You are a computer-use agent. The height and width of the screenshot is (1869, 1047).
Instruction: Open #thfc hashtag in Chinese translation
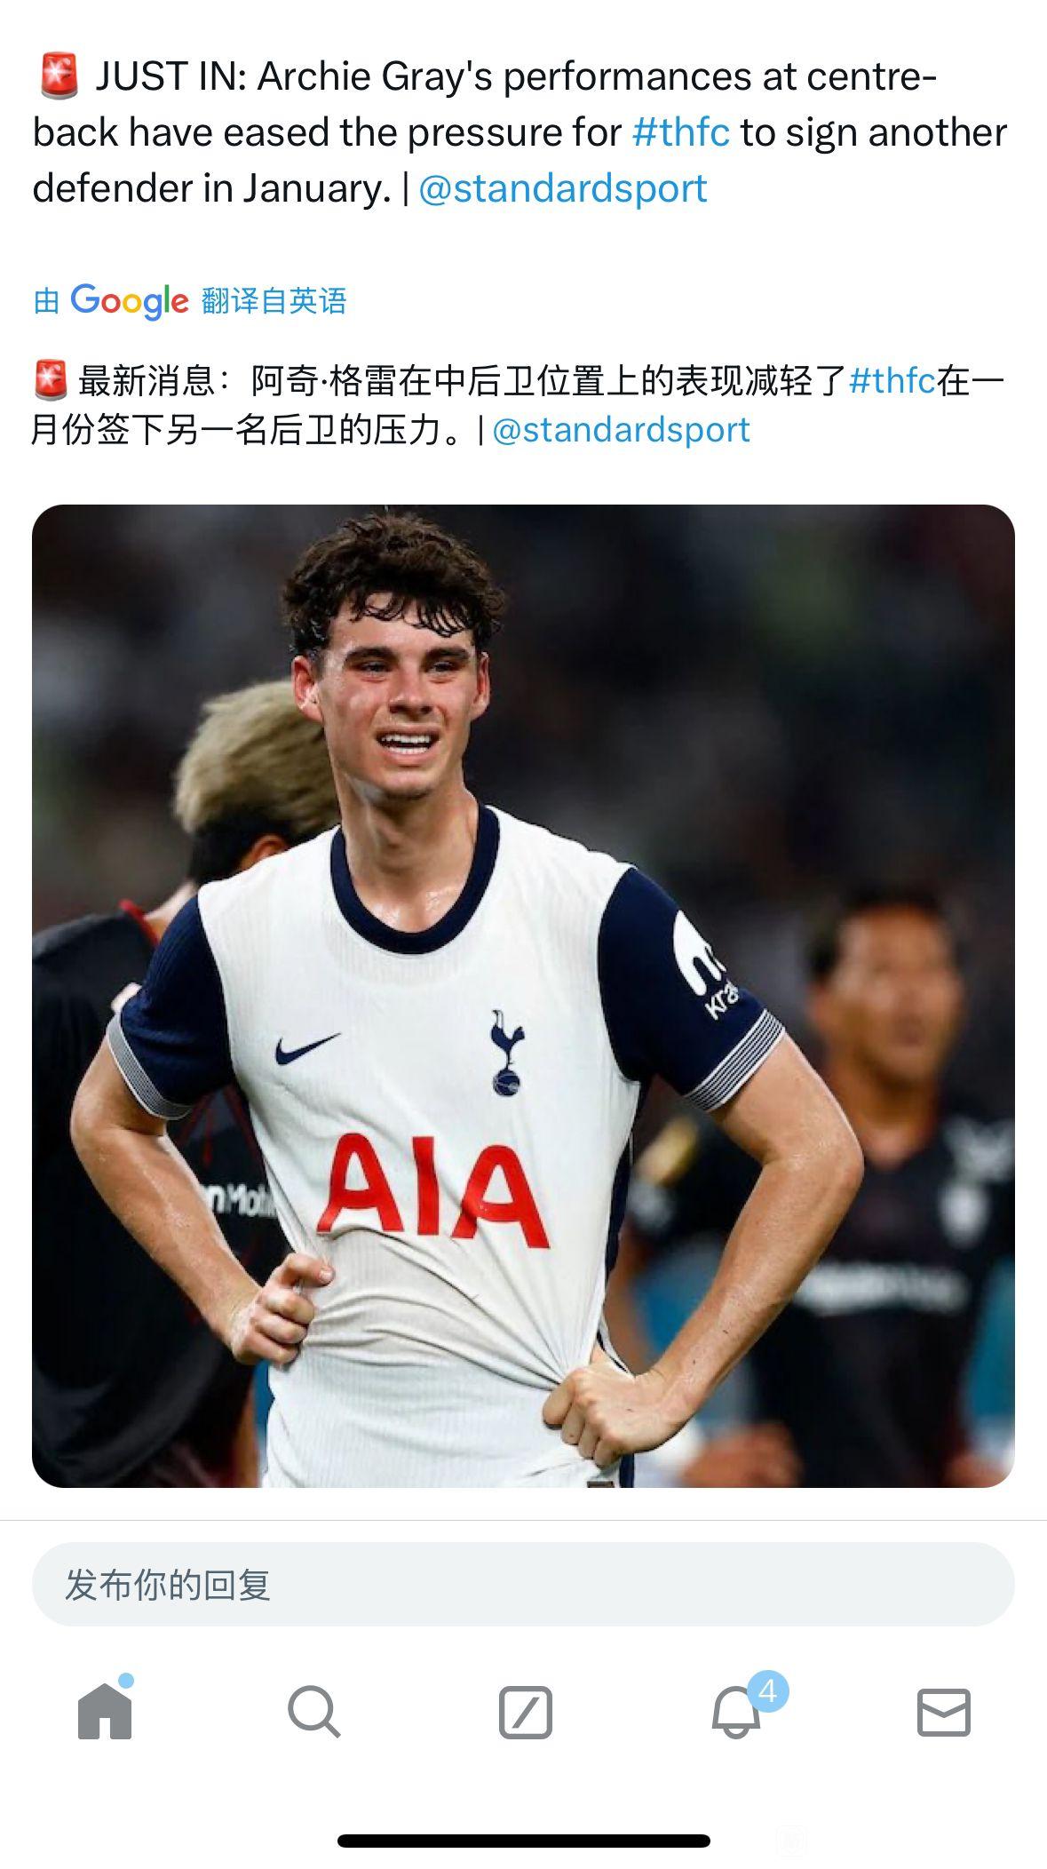click(892, 380)
